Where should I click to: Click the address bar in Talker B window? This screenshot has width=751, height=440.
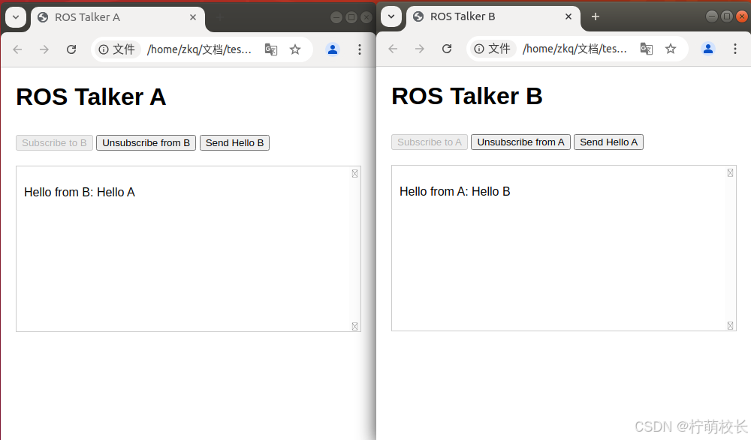(x=575, y=49)
